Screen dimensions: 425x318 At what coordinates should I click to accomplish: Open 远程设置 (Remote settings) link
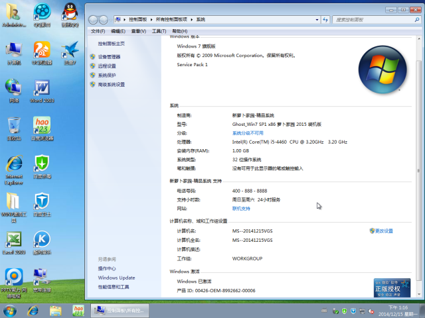107,66
